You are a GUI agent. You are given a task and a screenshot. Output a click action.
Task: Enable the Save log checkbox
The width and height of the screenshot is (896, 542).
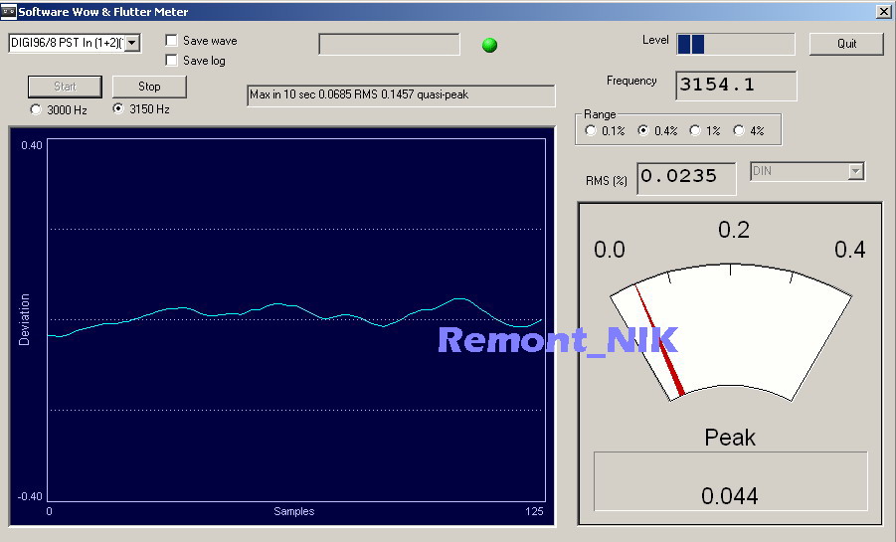pos(172,61)
